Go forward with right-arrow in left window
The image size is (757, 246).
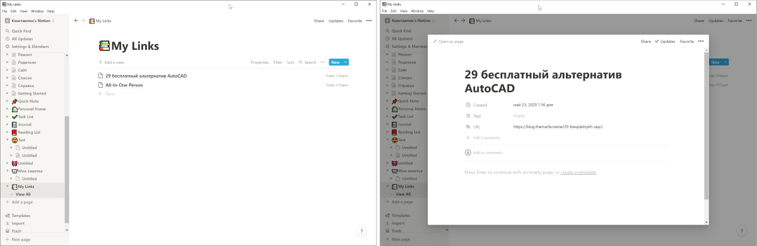click(83, 20)
